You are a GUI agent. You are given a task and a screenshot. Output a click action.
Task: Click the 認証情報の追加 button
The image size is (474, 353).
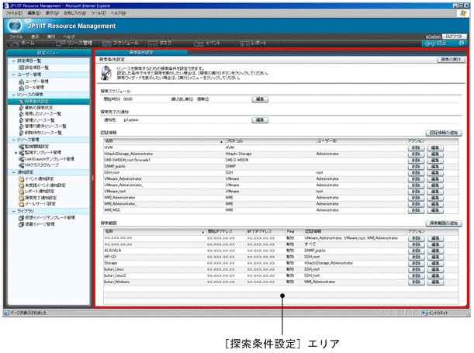click(x=445, y=133)
